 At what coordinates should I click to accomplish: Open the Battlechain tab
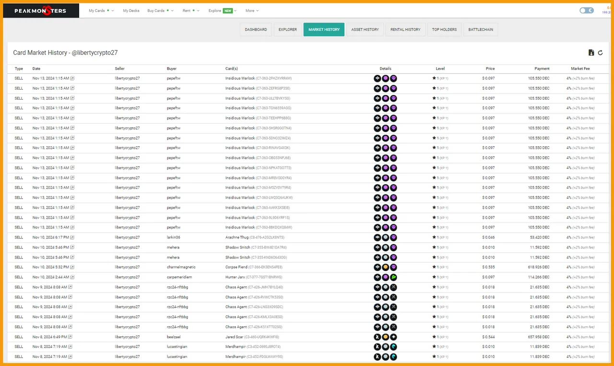(x=481, y=29)
